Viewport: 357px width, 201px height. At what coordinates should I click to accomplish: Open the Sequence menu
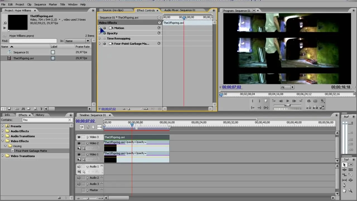[x=40, y=4]
